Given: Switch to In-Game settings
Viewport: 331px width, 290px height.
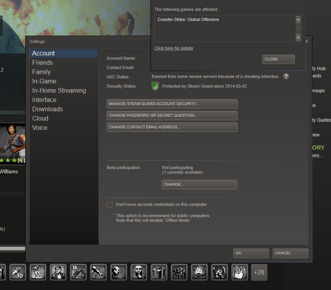Looking at the screenshot, I should click(64, 81).
